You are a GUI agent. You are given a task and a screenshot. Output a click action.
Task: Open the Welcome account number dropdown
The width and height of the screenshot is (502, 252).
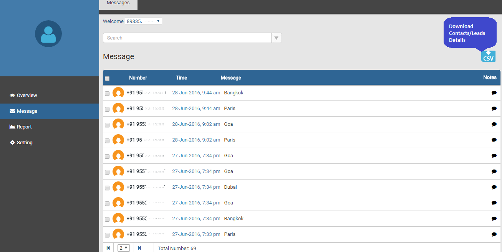143,21
